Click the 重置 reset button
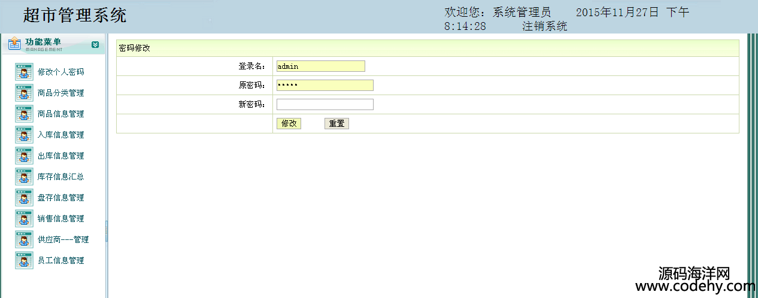The width and height of the screenshot is (758, 298). (336, 123)
